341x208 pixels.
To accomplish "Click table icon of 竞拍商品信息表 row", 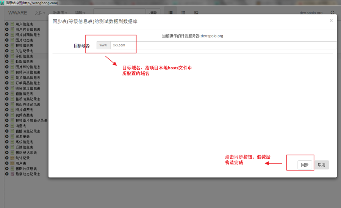I will [13, 77].
